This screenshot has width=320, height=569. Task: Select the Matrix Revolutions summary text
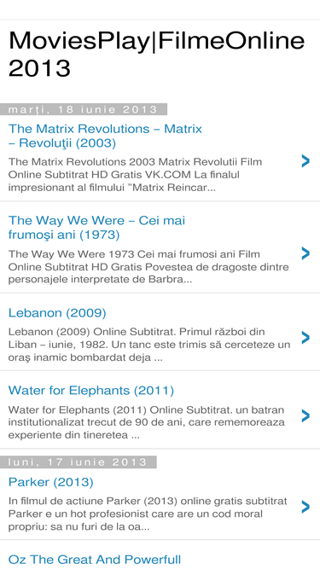[x=136, y=175]
